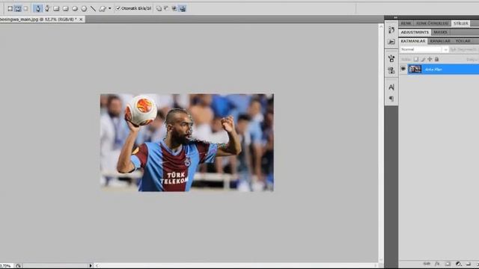Toggle lock image pixels brush icon
The width and height of the screenshot is (479, 269).
coord(423,59)
